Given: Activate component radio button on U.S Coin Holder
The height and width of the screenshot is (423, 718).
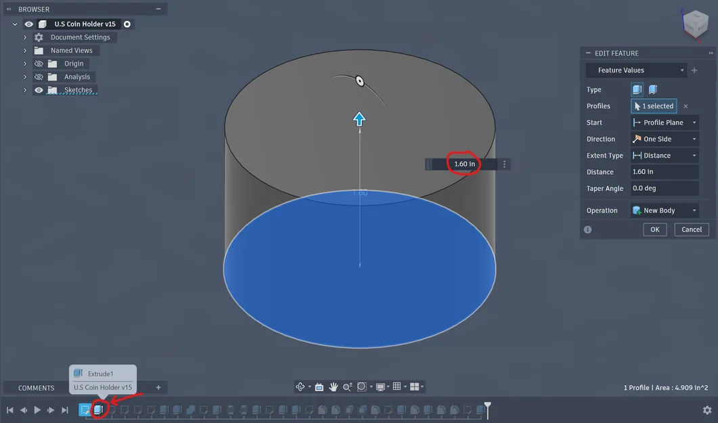Looking at the screenshot, I should (127, 24).
